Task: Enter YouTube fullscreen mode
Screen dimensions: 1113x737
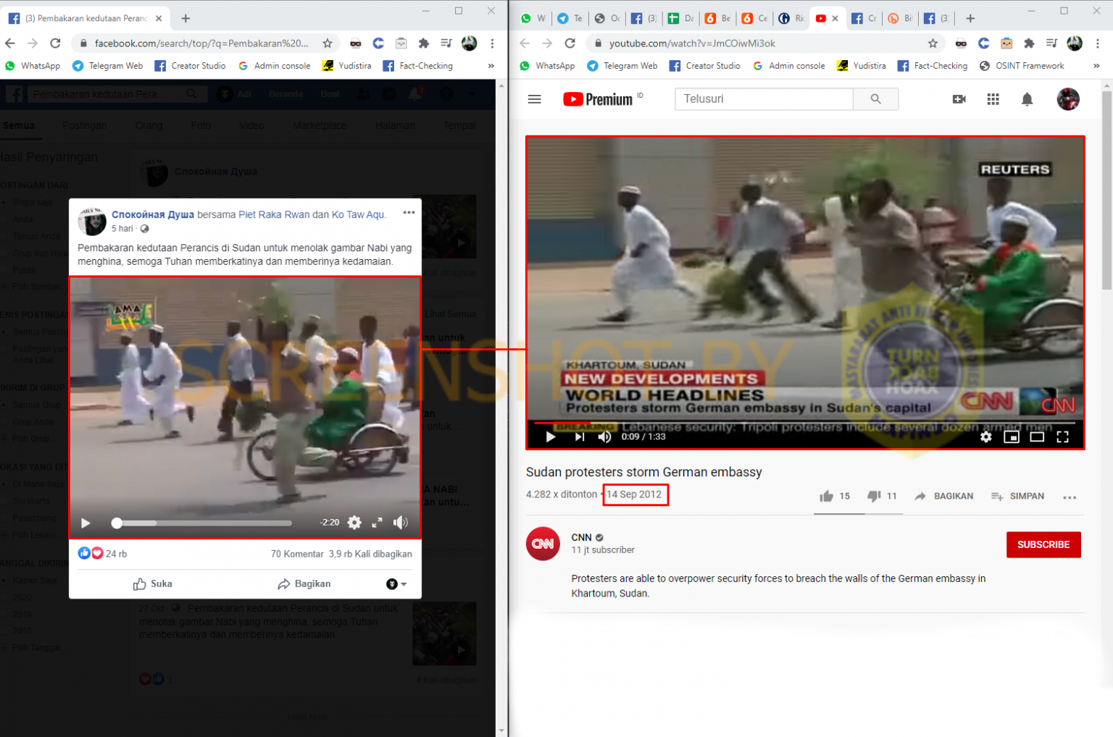Action: click(x=1062, y=437)
